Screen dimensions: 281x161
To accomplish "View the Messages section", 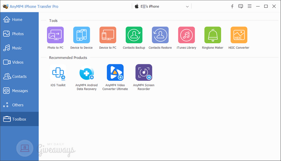I will [x=19, y=90].
